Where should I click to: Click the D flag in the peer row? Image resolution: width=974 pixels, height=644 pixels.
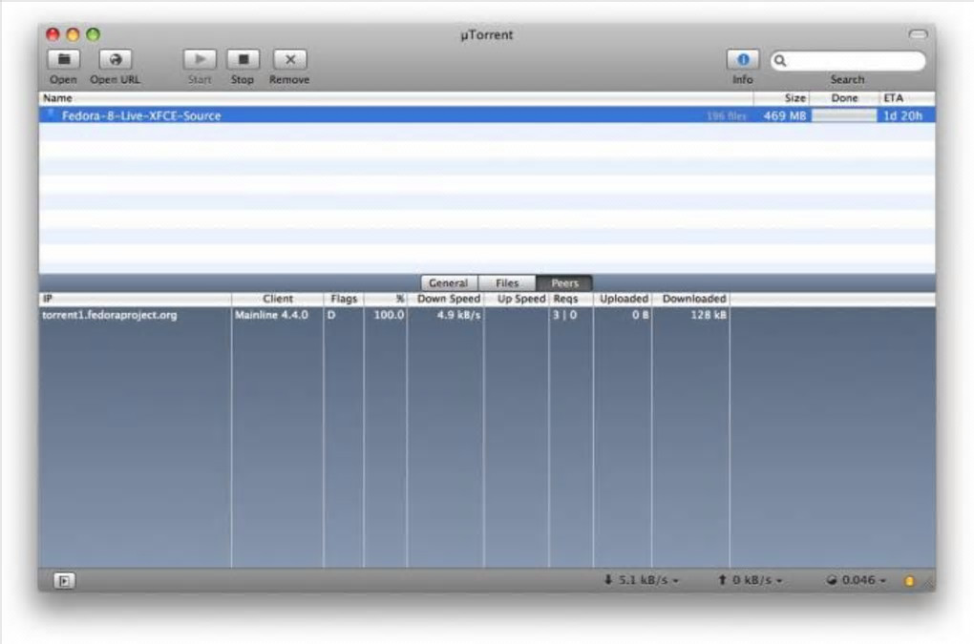(331, 315)
